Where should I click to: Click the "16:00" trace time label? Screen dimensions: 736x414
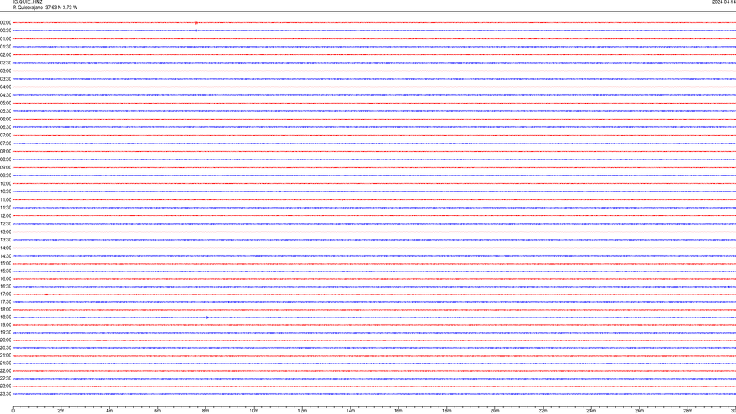coord(5,279)
